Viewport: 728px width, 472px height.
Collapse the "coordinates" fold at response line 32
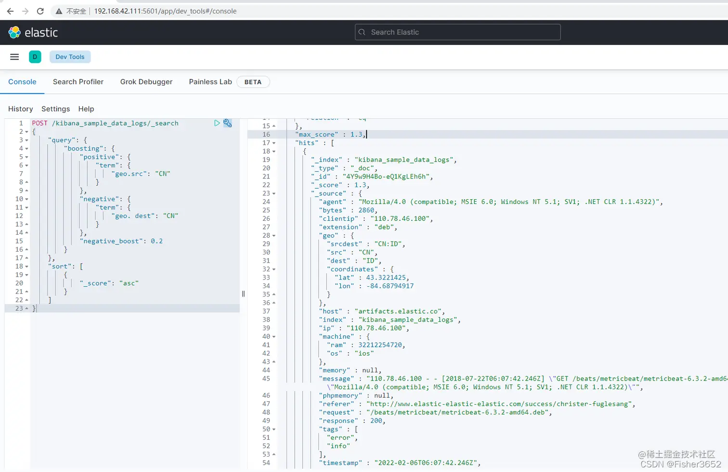tap(274, 269)
